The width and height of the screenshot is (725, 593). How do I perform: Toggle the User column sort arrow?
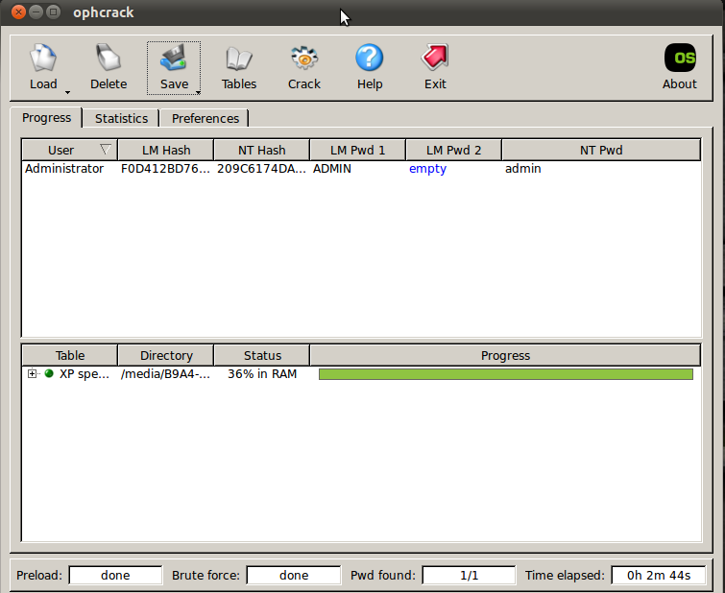click(106, 150)
